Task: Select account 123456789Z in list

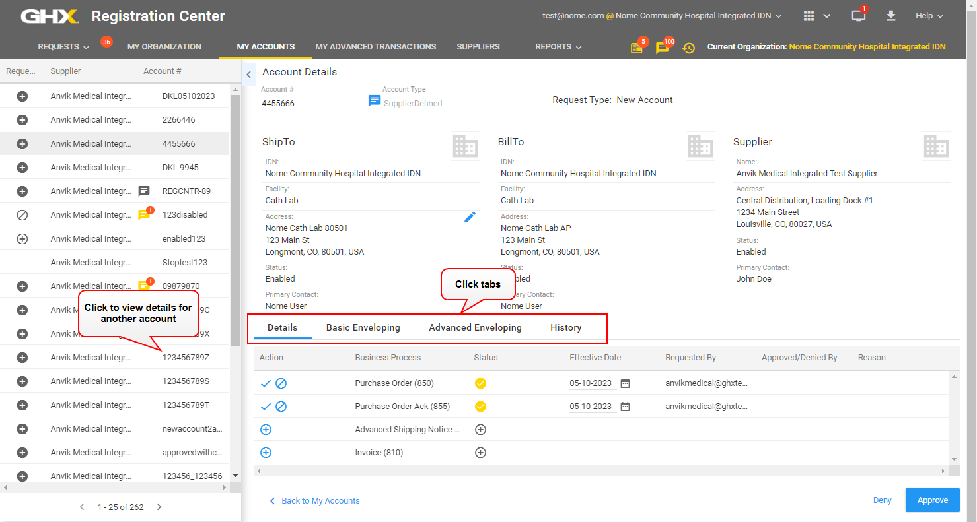Action: [x=186, y=358]
